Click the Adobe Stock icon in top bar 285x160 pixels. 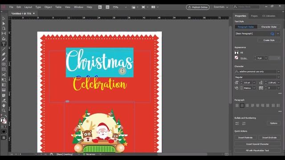click(x=108, y=7)
